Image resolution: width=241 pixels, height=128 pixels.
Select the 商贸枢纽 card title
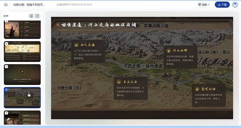pyautogui.click(x=208, y=89)
